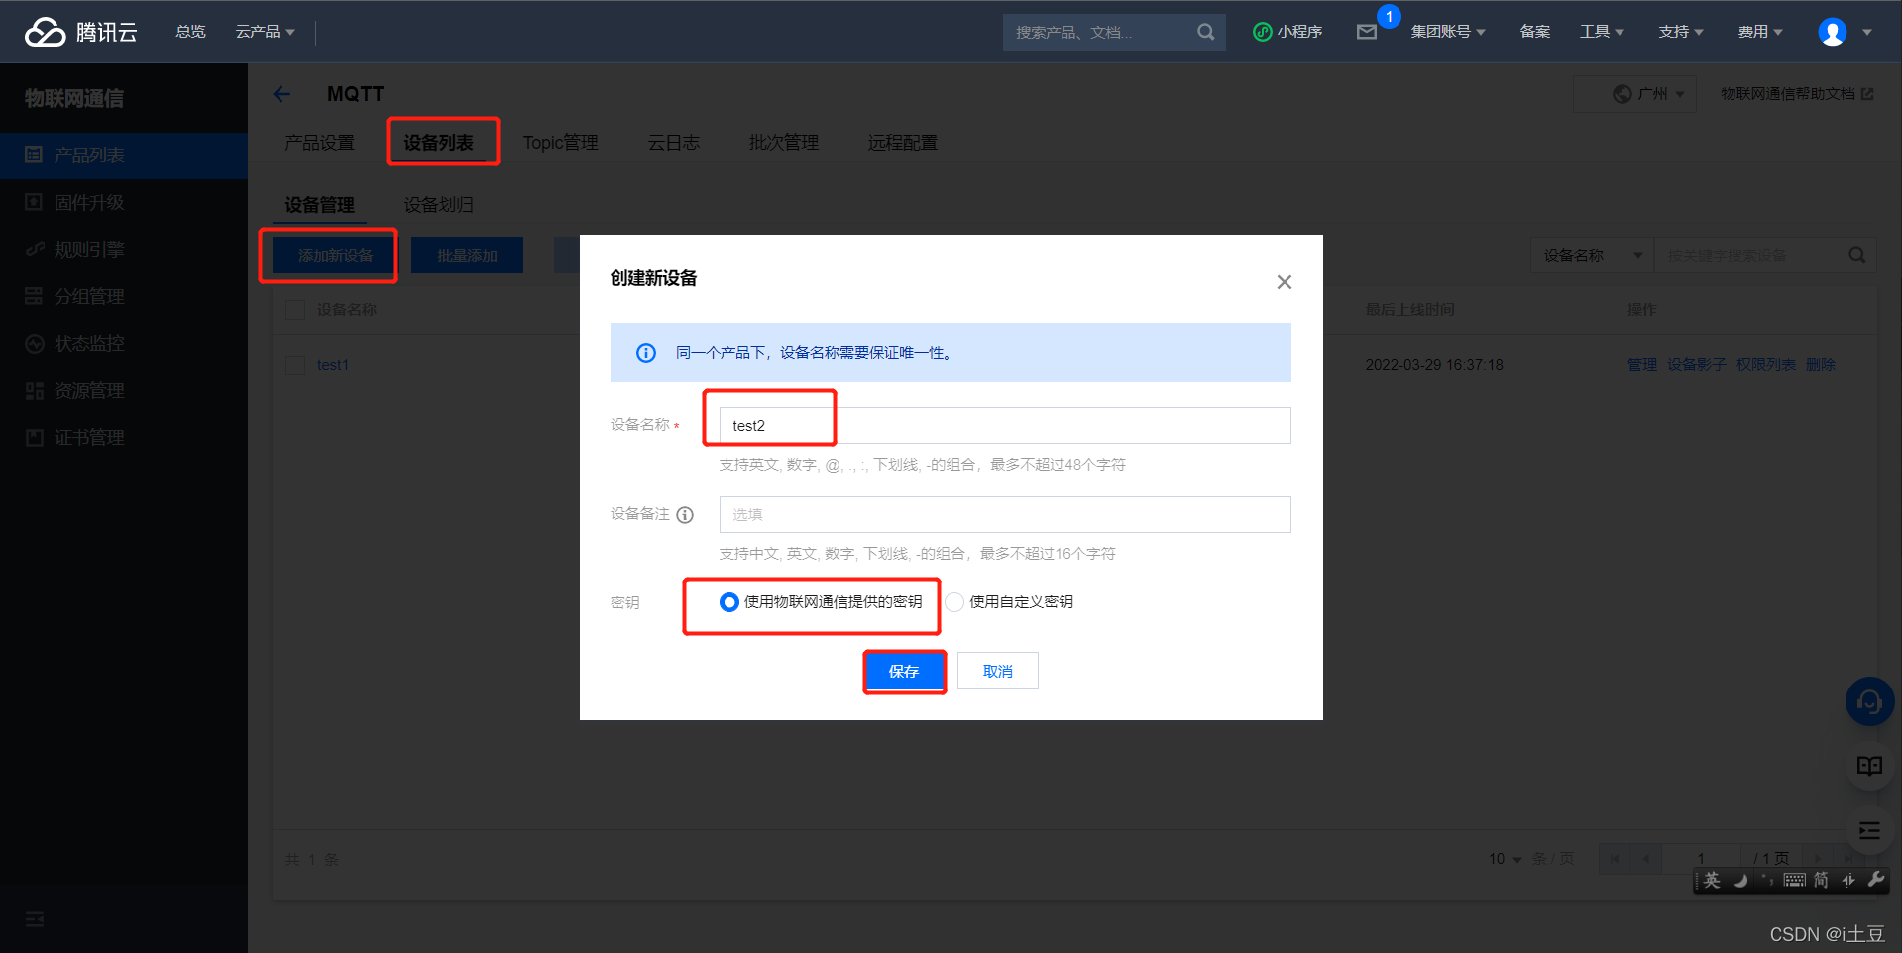The height and width of the screenshot is (953, 1902).
Task: Click the info icon next to 设备备注
Action: coord(685,515)
